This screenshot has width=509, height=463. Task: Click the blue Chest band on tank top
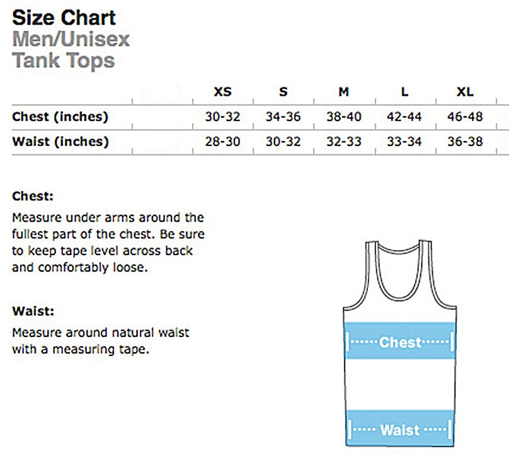(x=400, y=341)
